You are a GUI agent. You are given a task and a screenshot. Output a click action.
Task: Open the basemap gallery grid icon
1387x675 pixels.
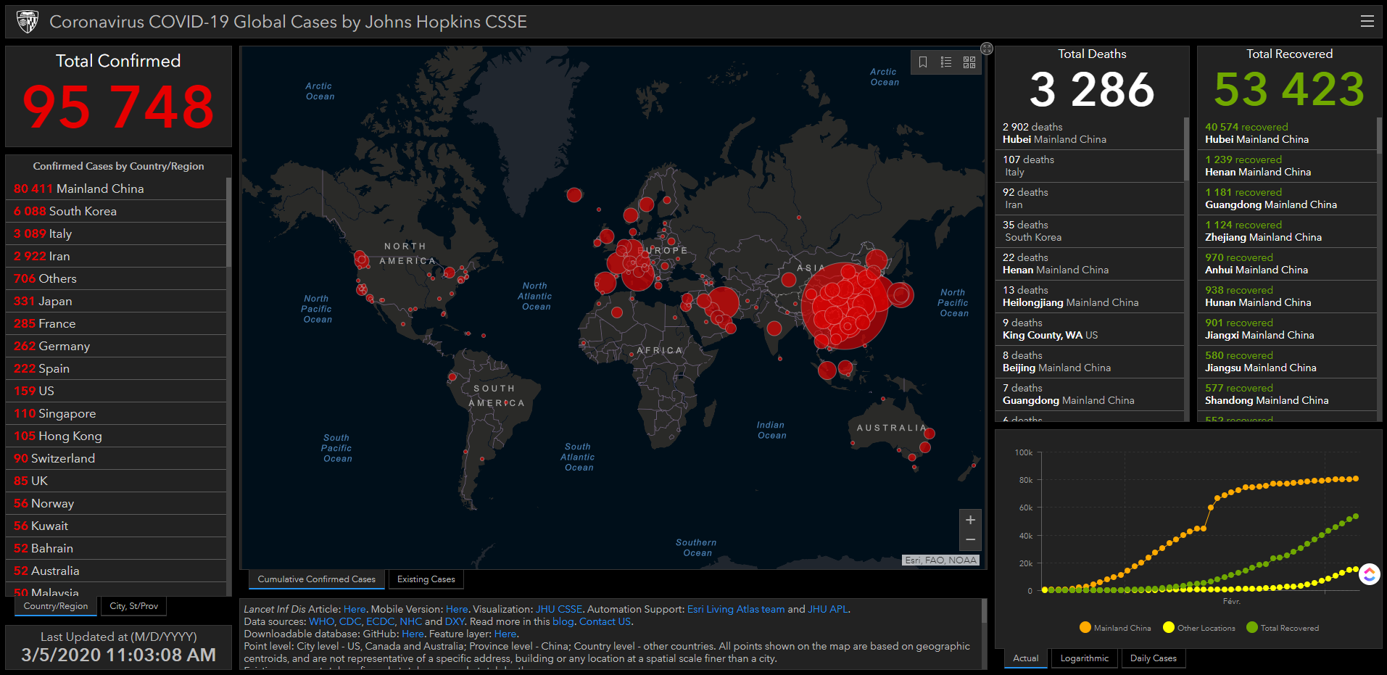[969, 62]
